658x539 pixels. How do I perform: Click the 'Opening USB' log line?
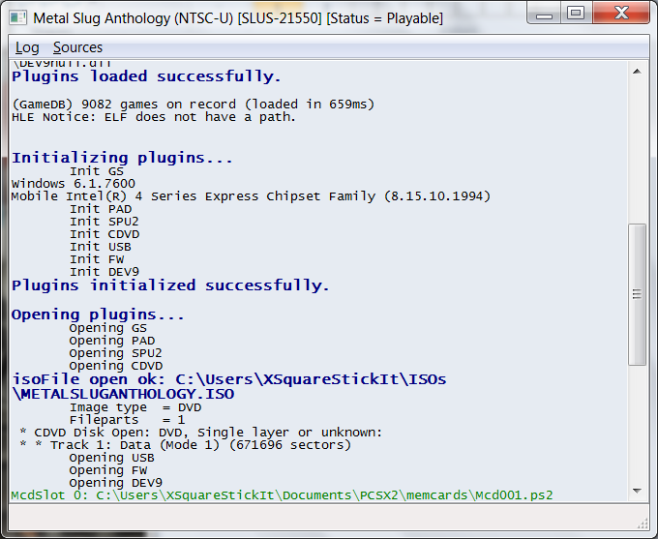pyautogui.click(x=111, y=458)
